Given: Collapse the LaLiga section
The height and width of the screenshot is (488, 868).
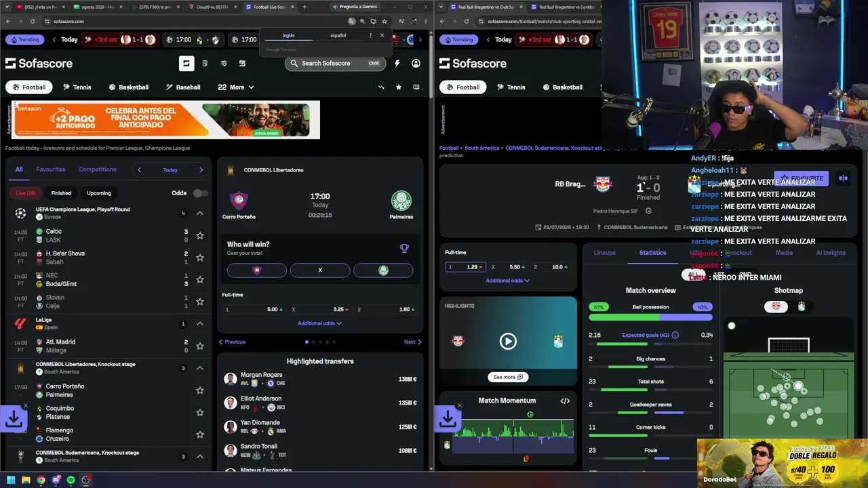Looking at the screenshot, I should click(x=200, y=323).
